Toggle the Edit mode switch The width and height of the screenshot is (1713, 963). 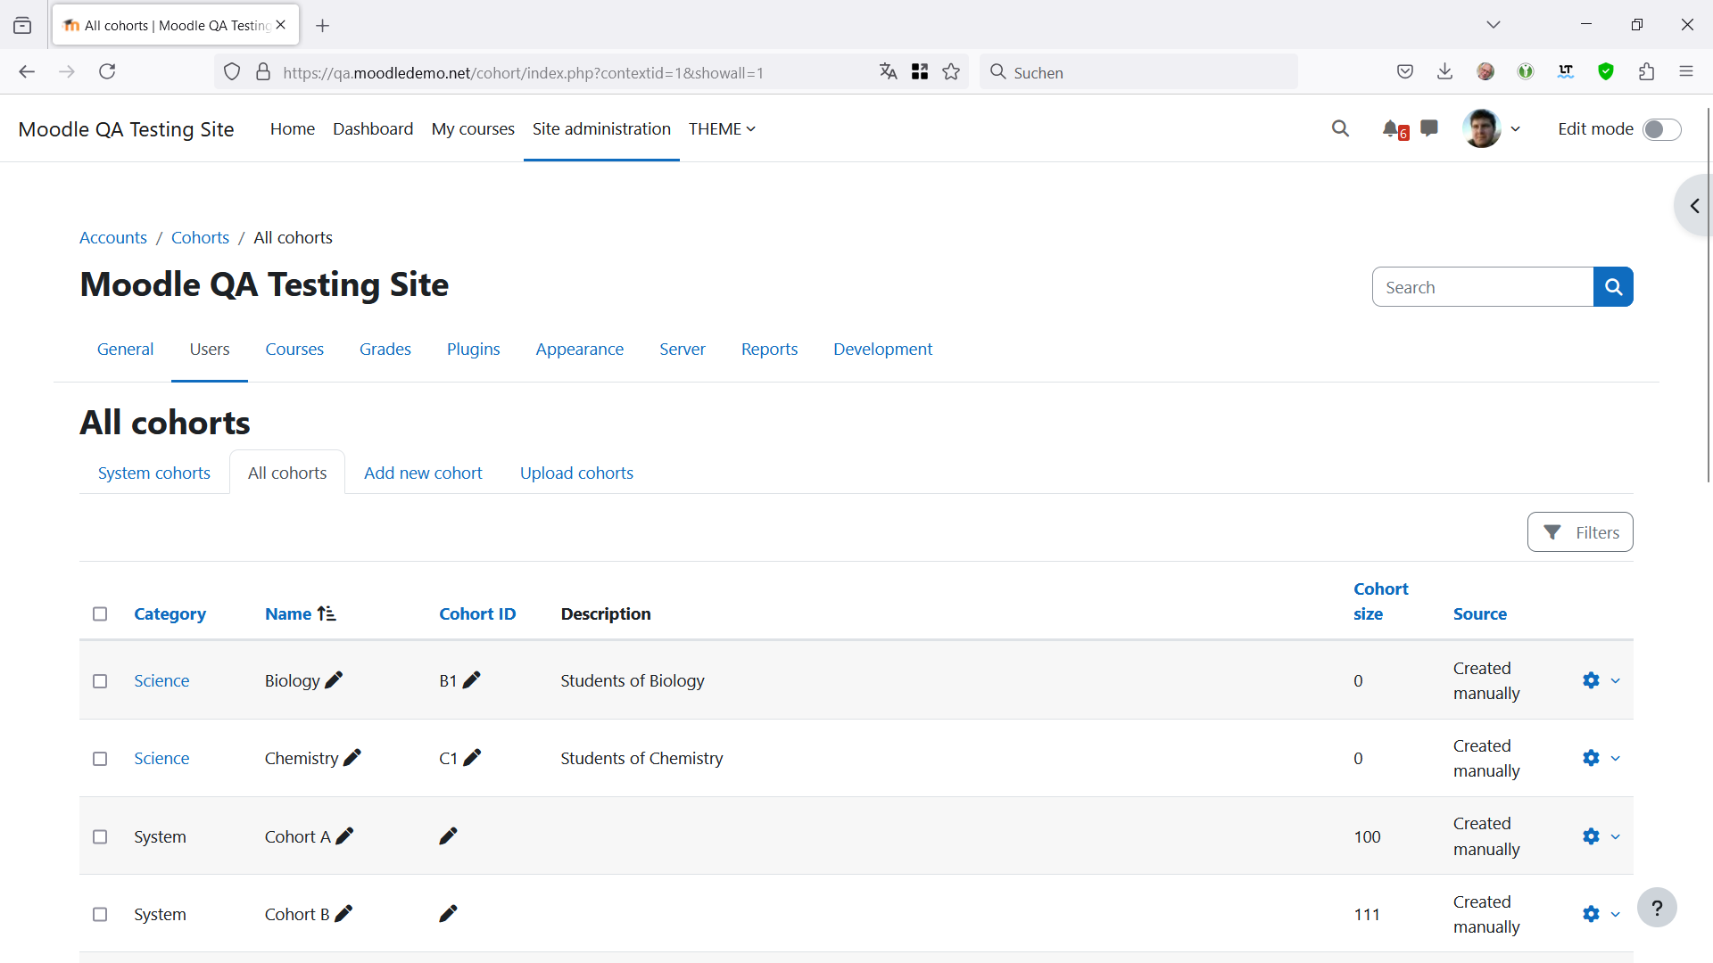click(x=1662, y=129)
